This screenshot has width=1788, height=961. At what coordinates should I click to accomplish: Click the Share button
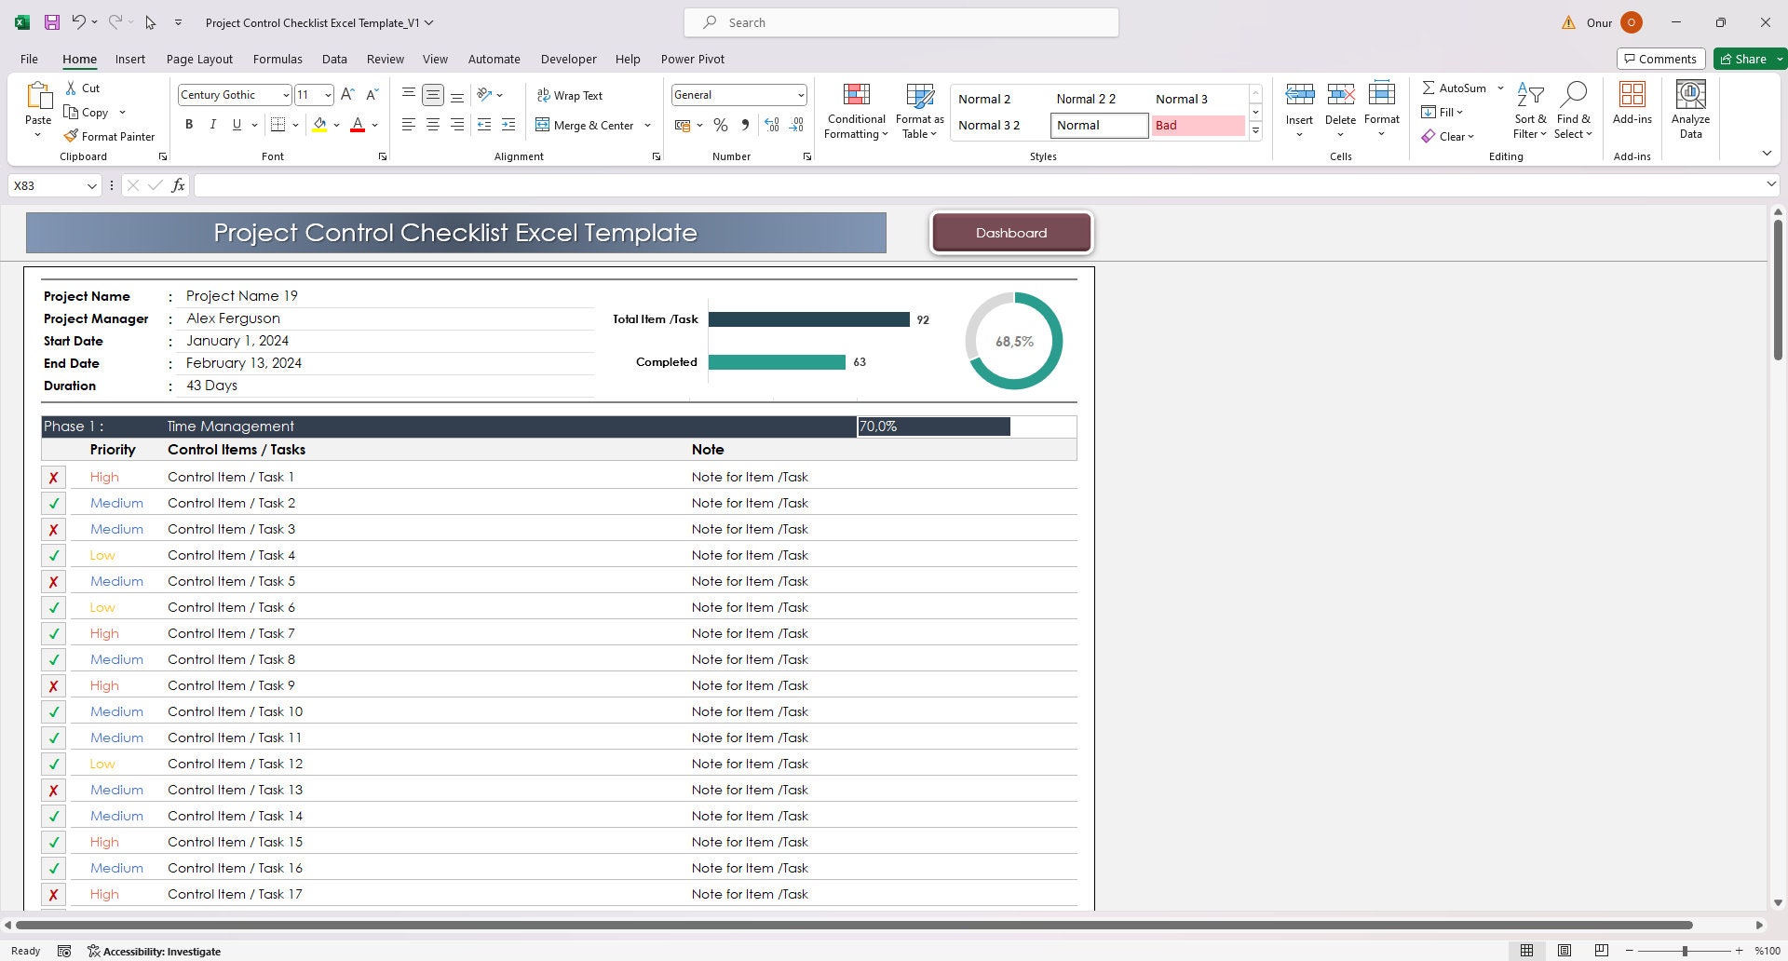[1743, 59]
